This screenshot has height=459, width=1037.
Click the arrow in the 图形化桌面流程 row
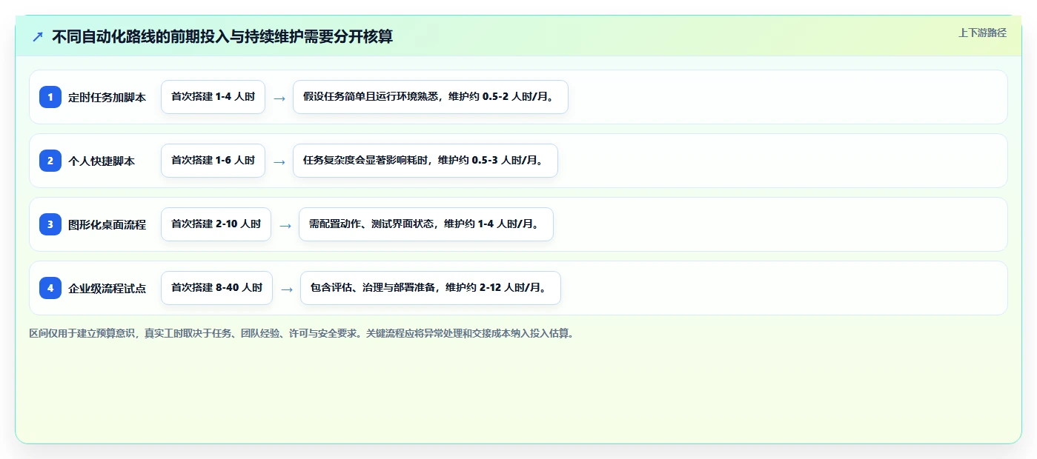[285, 225]
